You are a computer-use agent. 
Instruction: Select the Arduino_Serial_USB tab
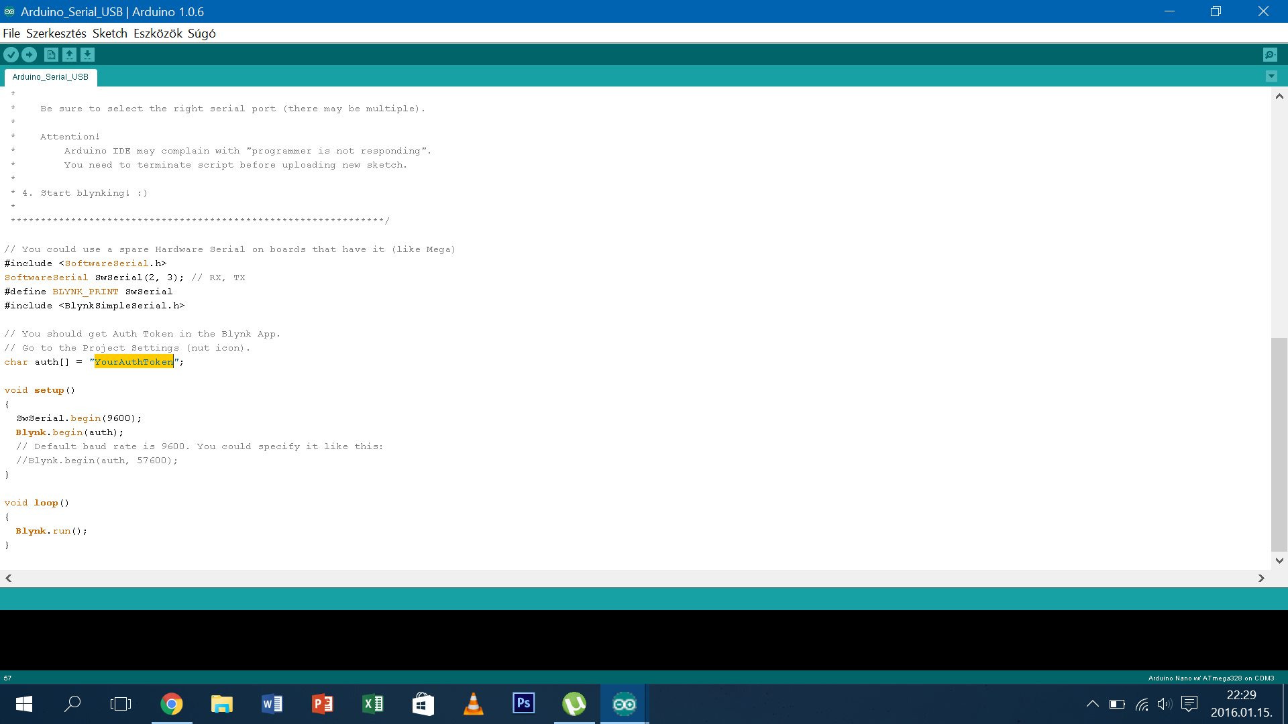pyautogui.click(x=50, y=76)
